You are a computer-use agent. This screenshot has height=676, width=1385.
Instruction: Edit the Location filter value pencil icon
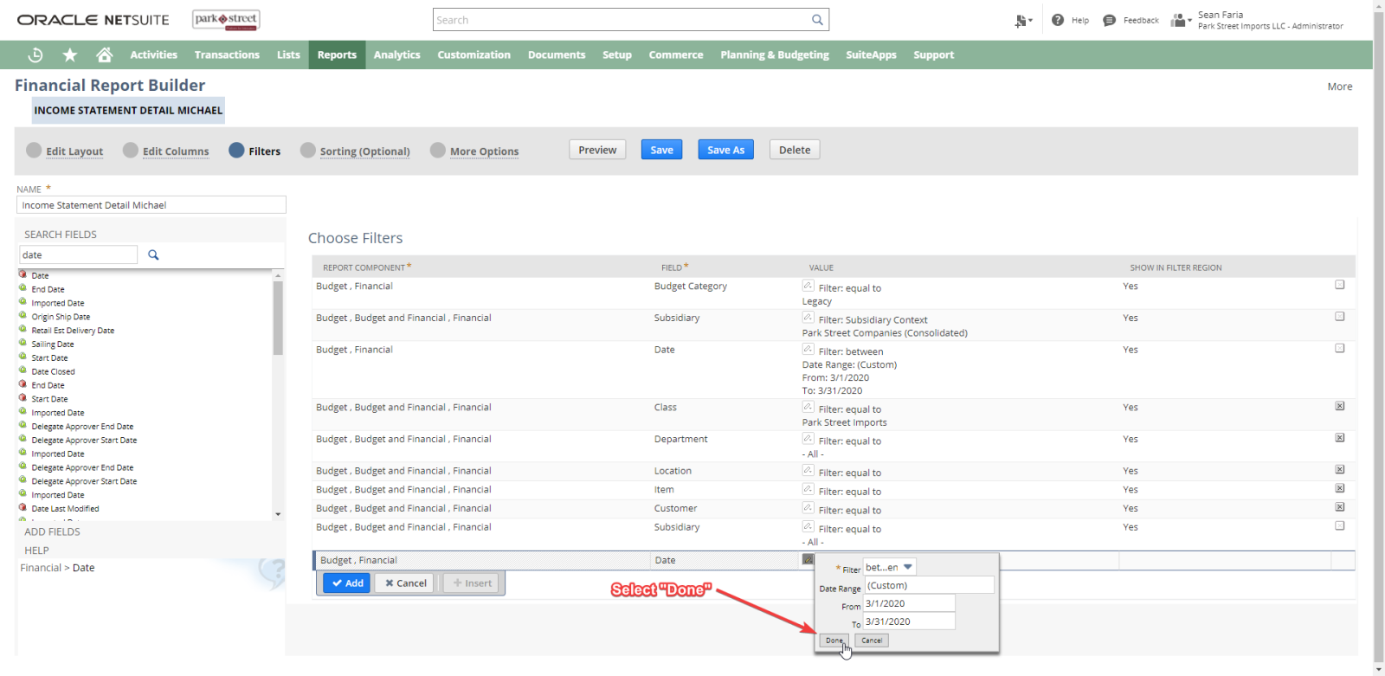[x=808, y=470]
